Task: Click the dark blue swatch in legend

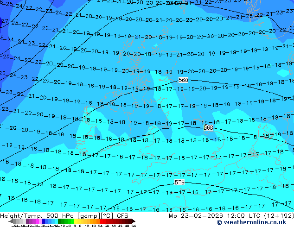Action: pyautogui.click(x=44, y=221)
